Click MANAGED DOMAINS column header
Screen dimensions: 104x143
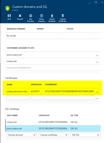pos(16,29)
